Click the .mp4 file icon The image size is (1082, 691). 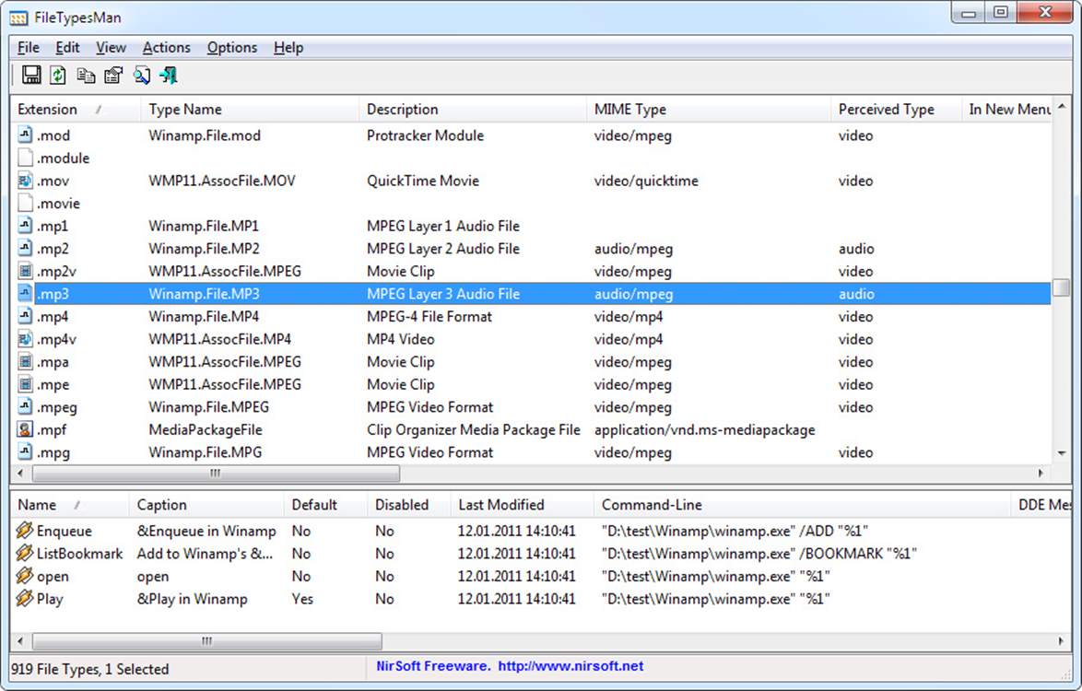[x=25, y=316]
